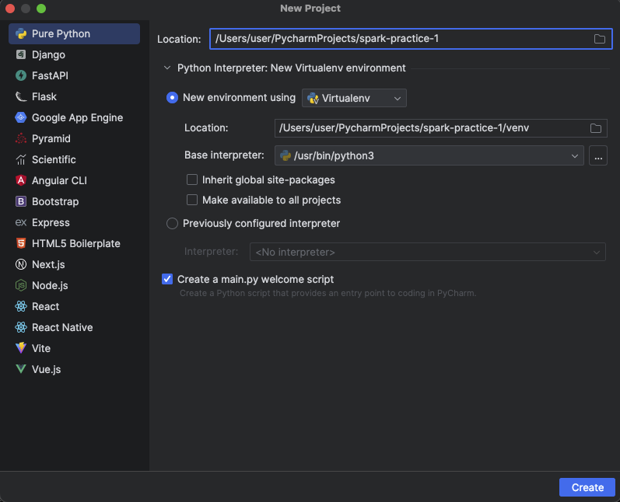Open the No interpreter dropdown
Screen dimensions: 620x502
coord(427,252)
